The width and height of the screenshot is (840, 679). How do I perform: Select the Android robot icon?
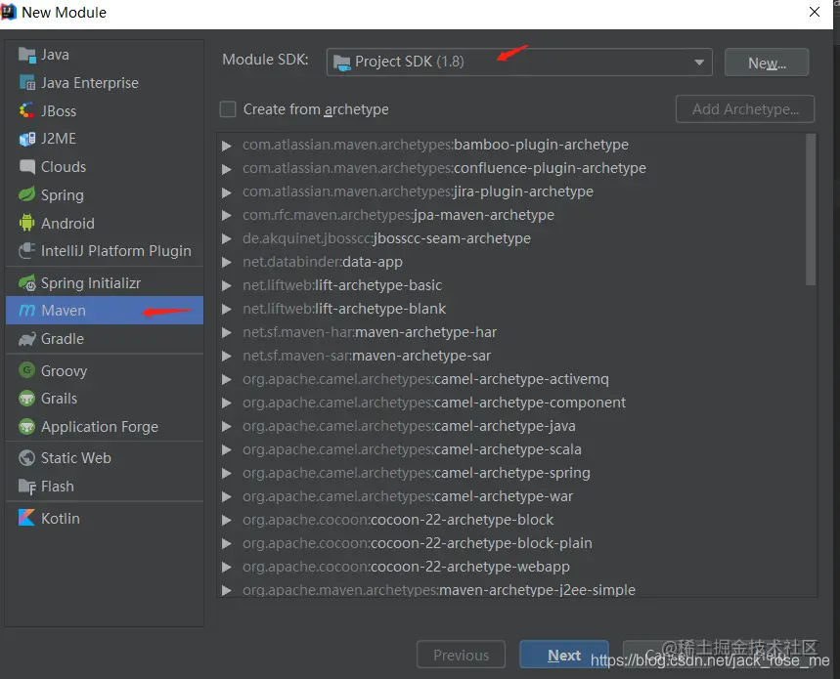26,223
